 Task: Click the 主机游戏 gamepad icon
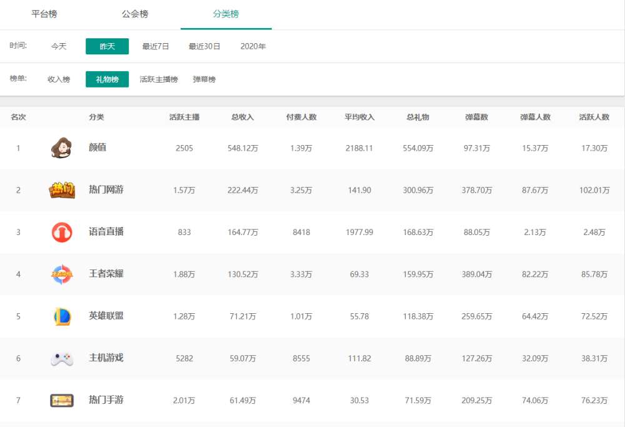click(x=62, y=358)
